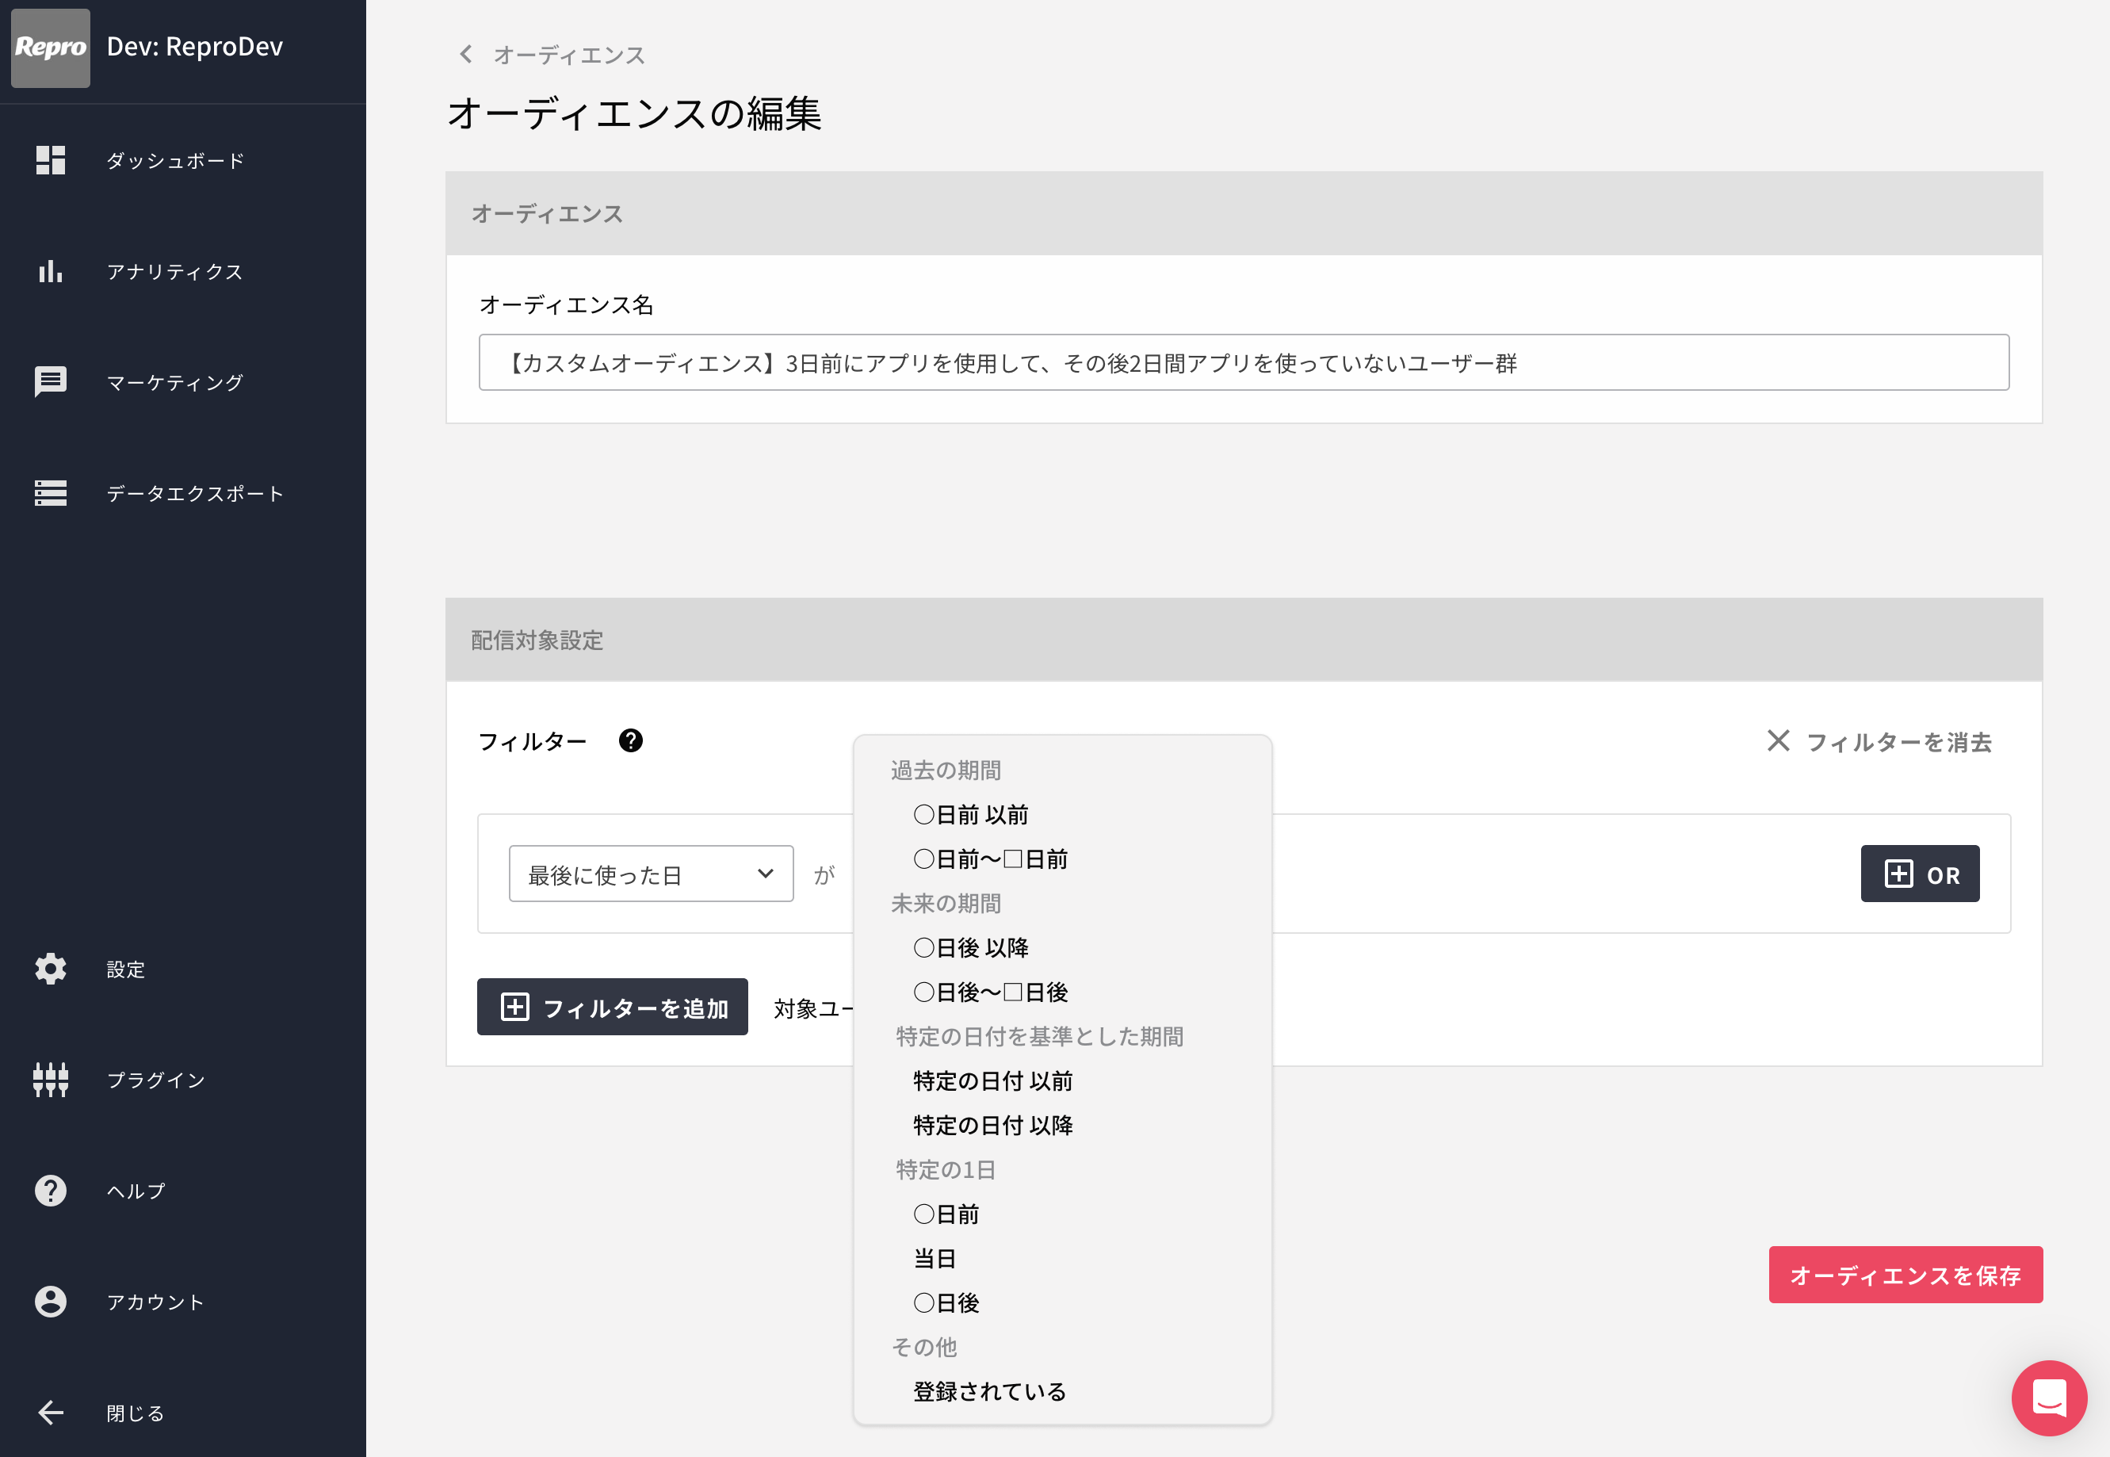Viewport: 2110px width, 1457px height.
Task: Click the オーディエンスを保存 button
Action: pos(1905,1275)
